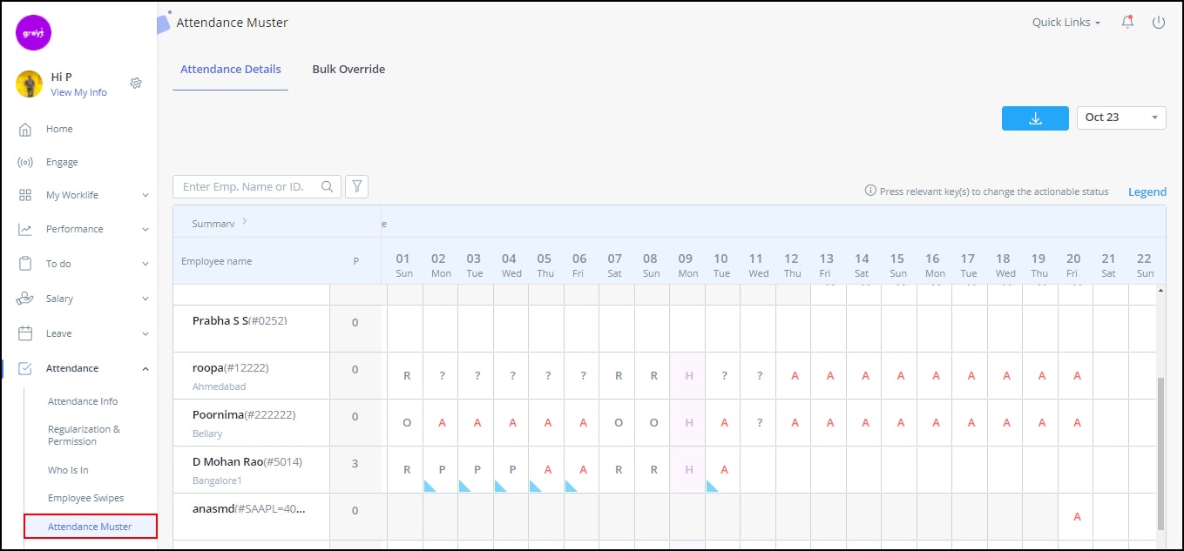Click the info icon near status hint

[x=869, y=191]
